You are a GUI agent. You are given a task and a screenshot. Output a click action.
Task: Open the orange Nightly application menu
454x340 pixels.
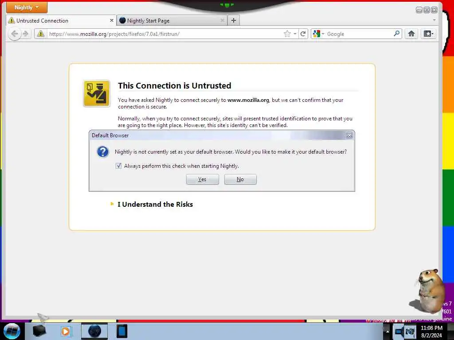tap(26, 7)
